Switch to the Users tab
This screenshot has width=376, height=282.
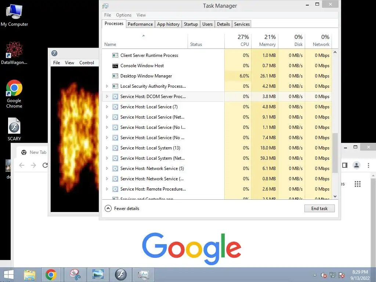click(207, 24)
